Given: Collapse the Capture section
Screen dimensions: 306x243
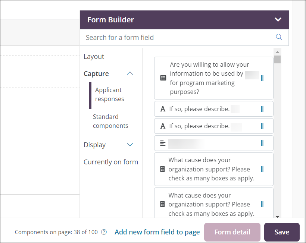Looking at the screenshot, I should [130, 73].
